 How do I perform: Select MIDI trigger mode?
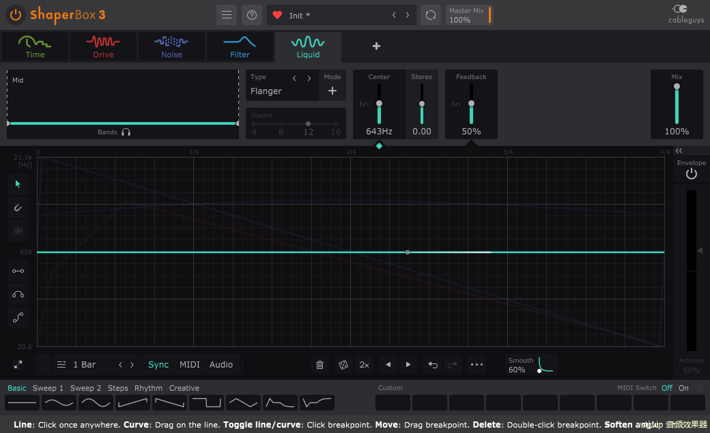[x=190, y=365]
